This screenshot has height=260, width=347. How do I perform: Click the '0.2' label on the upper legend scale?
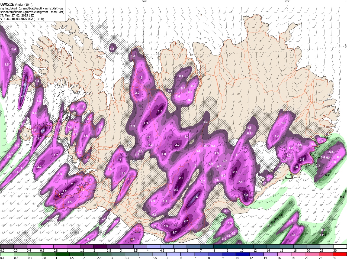tap(2, 251)
